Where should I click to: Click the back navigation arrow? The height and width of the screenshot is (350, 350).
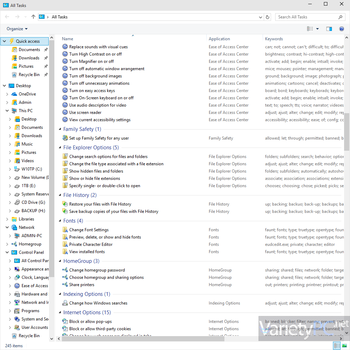[7, 17]
